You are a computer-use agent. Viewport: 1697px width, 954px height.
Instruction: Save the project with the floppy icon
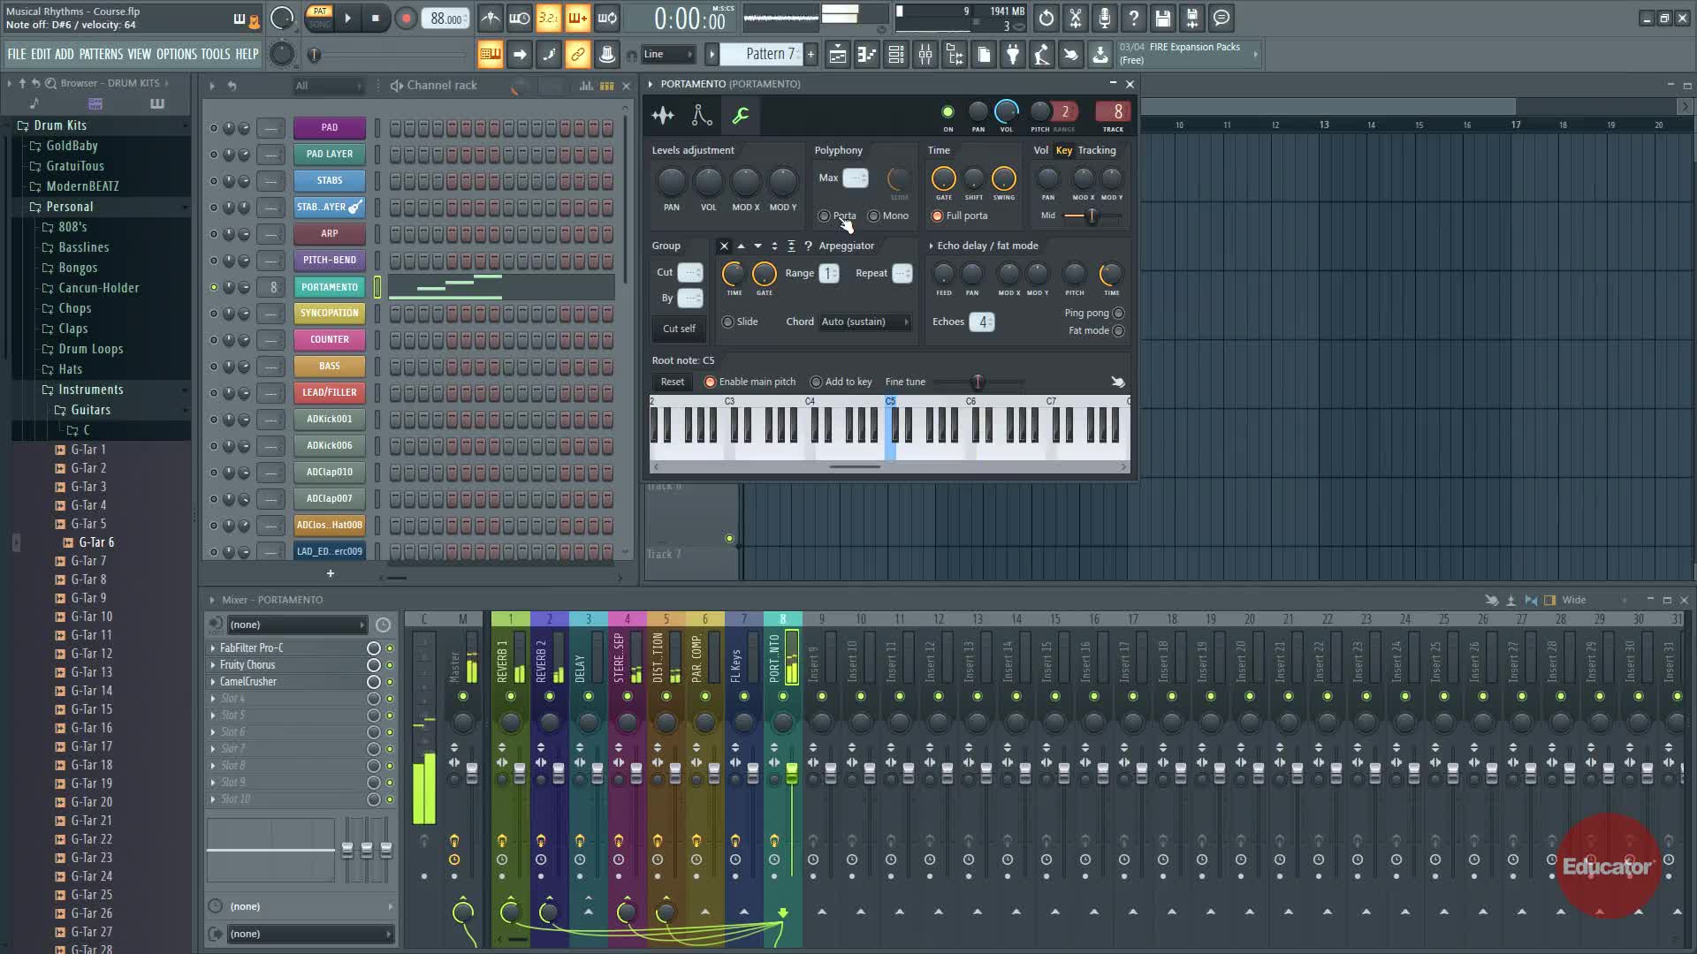(1163, 18)
